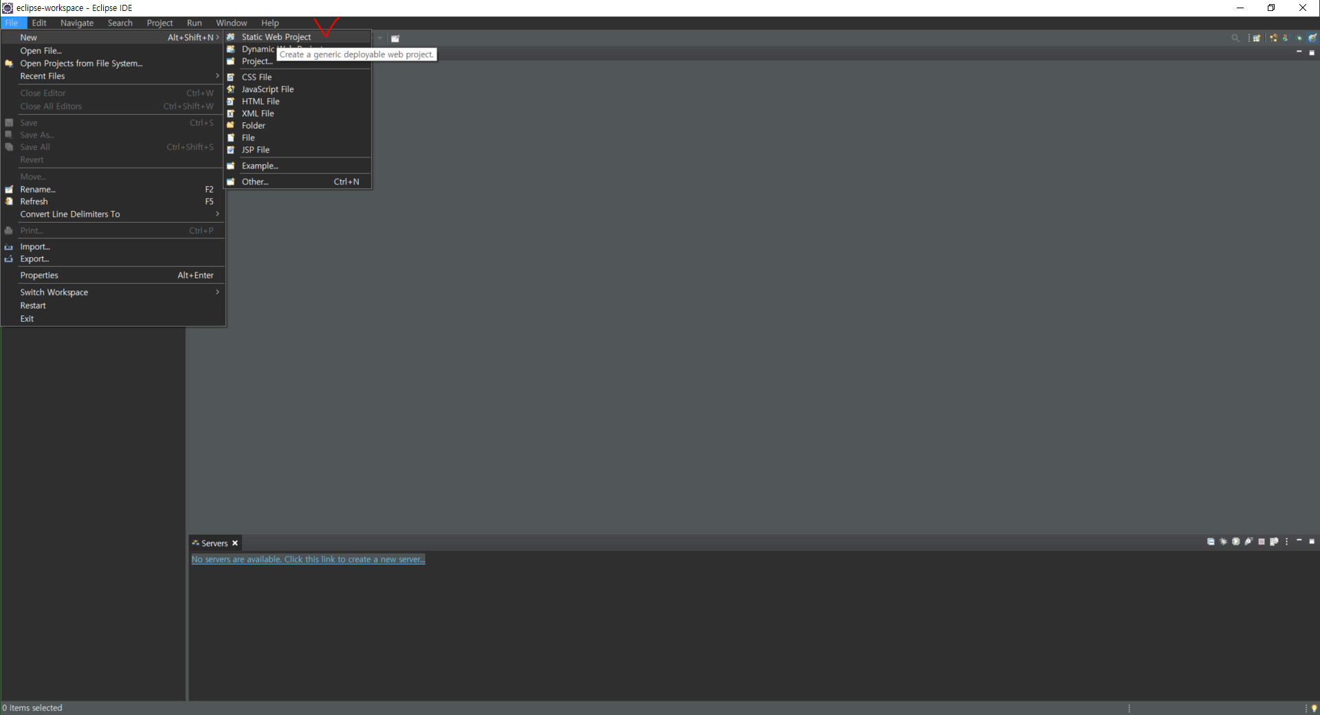Select the highlighted Web perspective icon
The width and height of the screenshot is (1320, 715).
[x=1312, y=38]
